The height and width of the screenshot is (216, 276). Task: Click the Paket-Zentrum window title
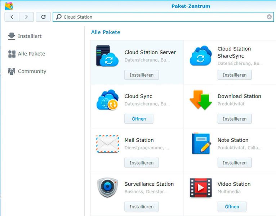[191, 6]
